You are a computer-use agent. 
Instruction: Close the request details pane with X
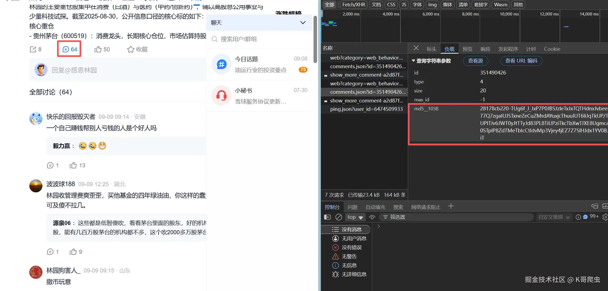(x=416, y=48)
